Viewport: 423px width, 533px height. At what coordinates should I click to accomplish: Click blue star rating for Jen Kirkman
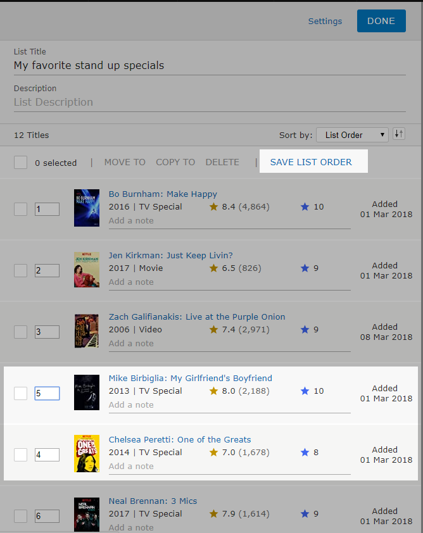click(x=305, y=268)
